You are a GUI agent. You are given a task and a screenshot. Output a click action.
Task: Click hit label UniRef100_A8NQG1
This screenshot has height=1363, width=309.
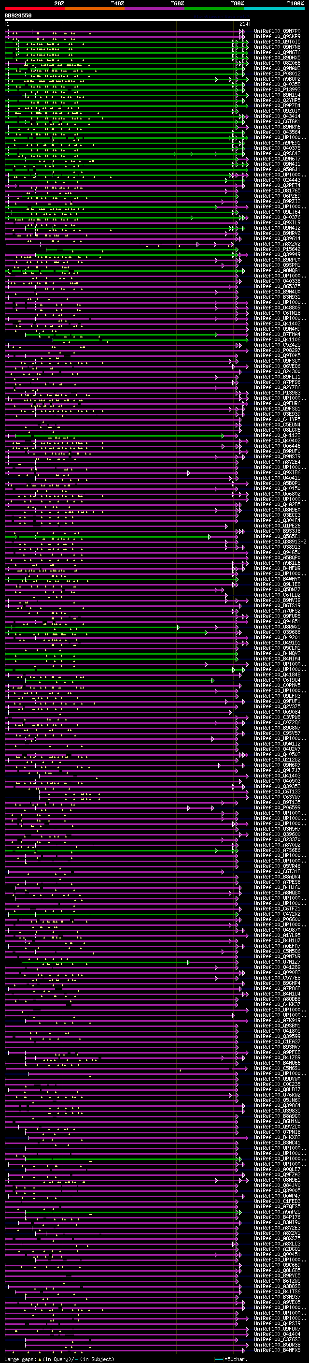click(x=277, y=270)
